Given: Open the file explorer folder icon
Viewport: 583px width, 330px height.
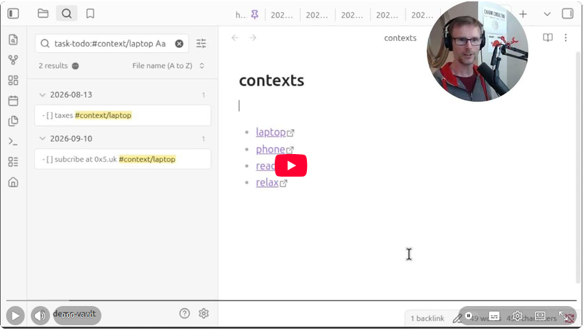Looking at the screenshot, I should click(x=43, y=14).
